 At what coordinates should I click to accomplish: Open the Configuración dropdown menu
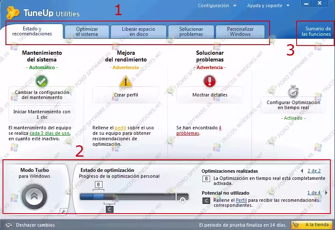(x=217, y=5)
